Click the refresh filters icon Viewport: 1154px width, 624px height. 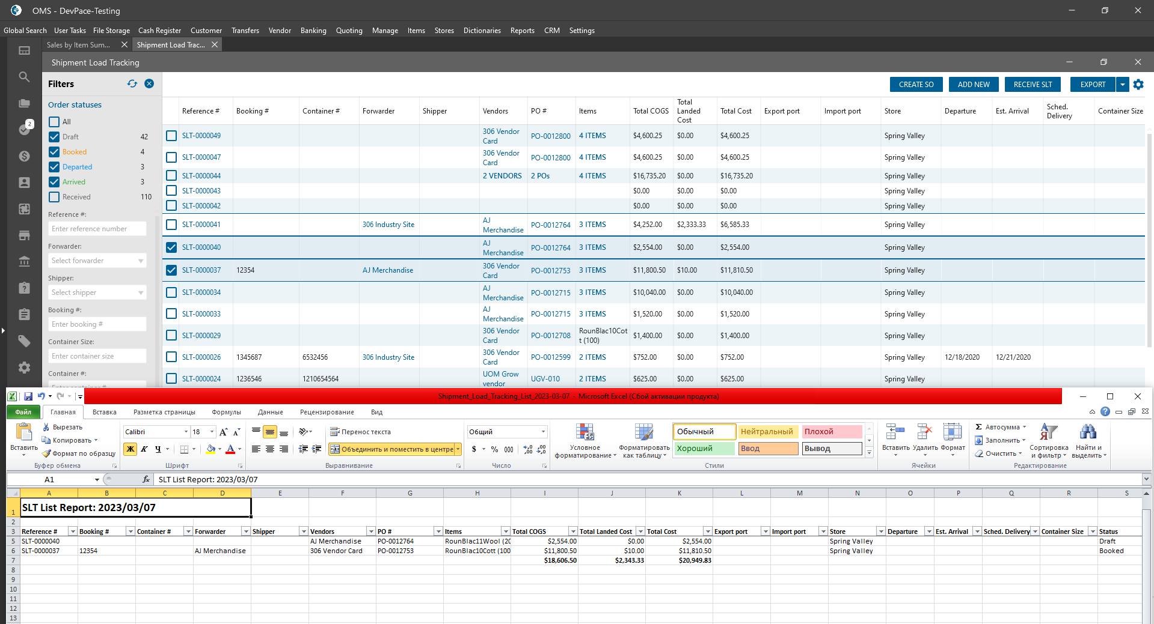[132, 84]
